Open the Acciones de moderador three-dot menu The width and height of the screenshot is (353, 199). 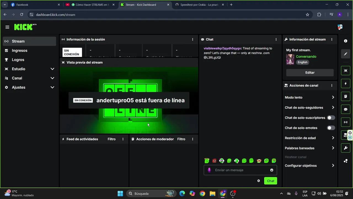pyautogui.click(x=192, y=139)
